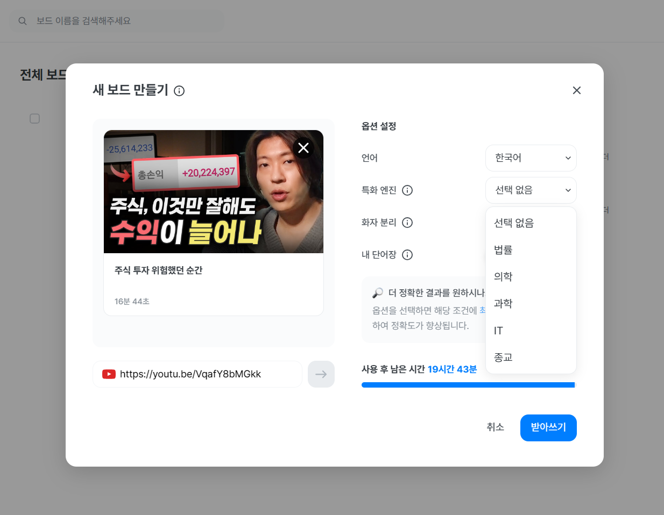Click the magnifier icon in the board search bar
Screen dimensions: 664x515
coord(23,21)
